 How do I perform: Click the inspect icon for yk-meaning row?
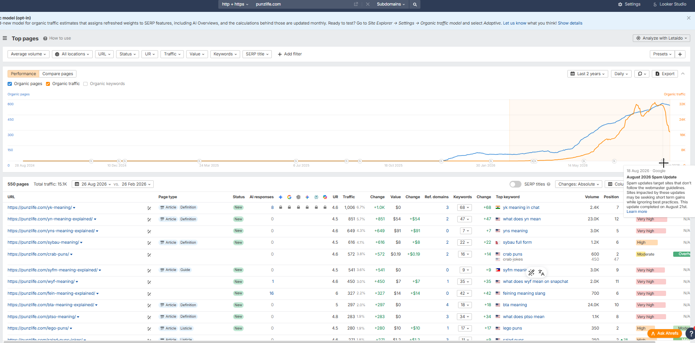coord(149,208)
